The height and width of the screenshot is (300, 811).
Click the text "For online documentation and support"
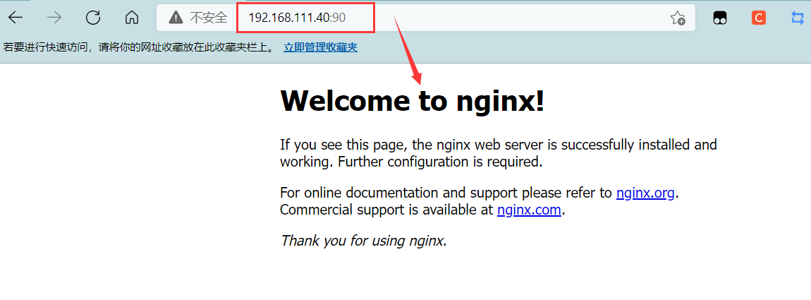tap(398, 193)
